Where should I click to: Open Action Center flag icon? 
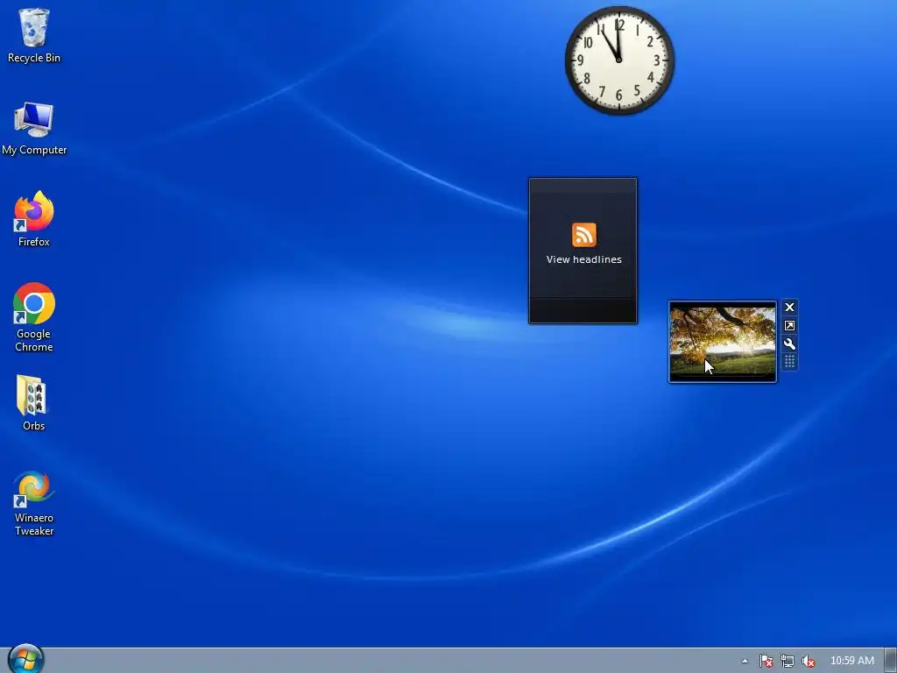[766, 661]
